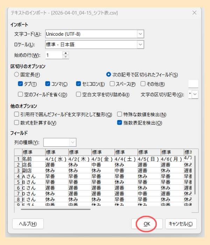This screenshot has width=210, height=245.
Task: Uncheck 指数表記を検出(O) option
Action: [x=120, y=122]
